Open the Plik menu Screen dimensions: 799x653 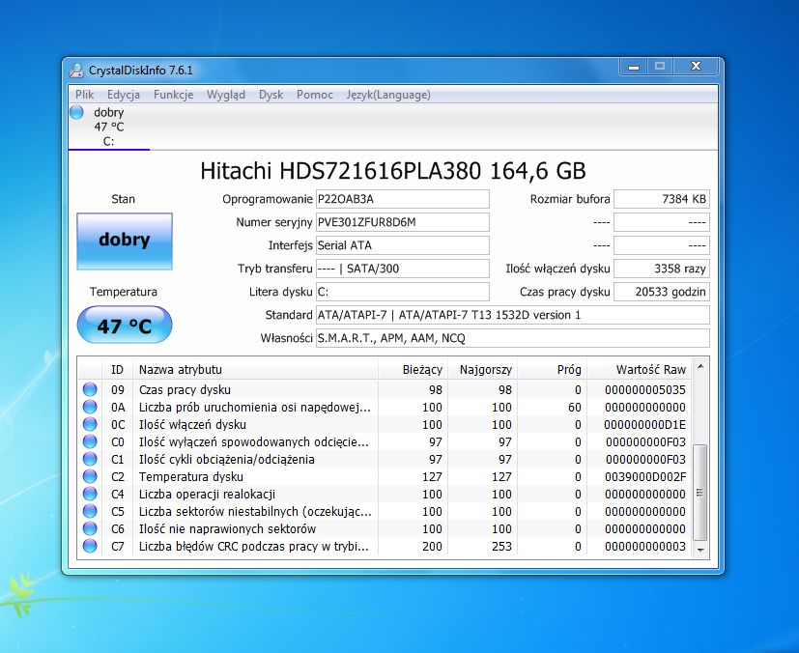tap(85, 95)
